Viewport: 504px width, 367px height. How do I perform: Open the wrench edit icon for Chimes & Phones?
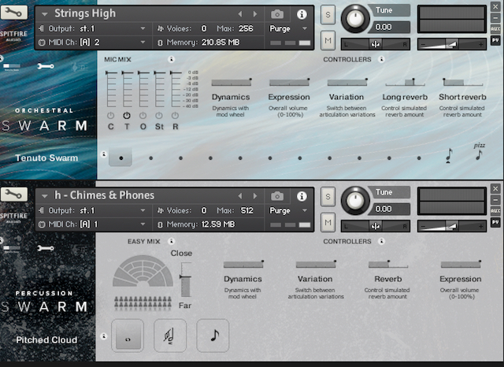[14, 194]
